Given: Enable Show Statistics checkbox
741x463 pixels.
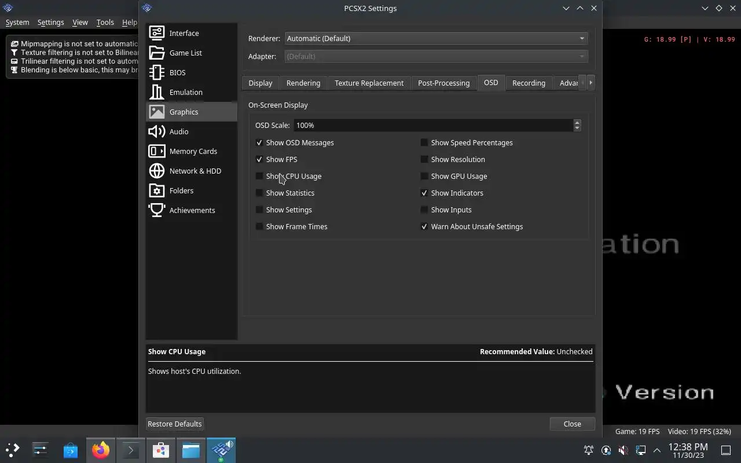Looking at the screenshot, I should click(259, 193).
